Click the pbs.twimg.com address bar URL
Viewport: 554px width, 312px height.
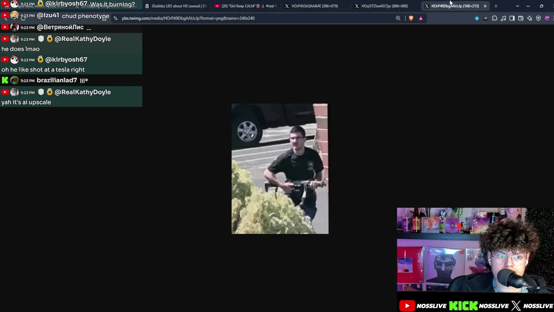point(188,18)
